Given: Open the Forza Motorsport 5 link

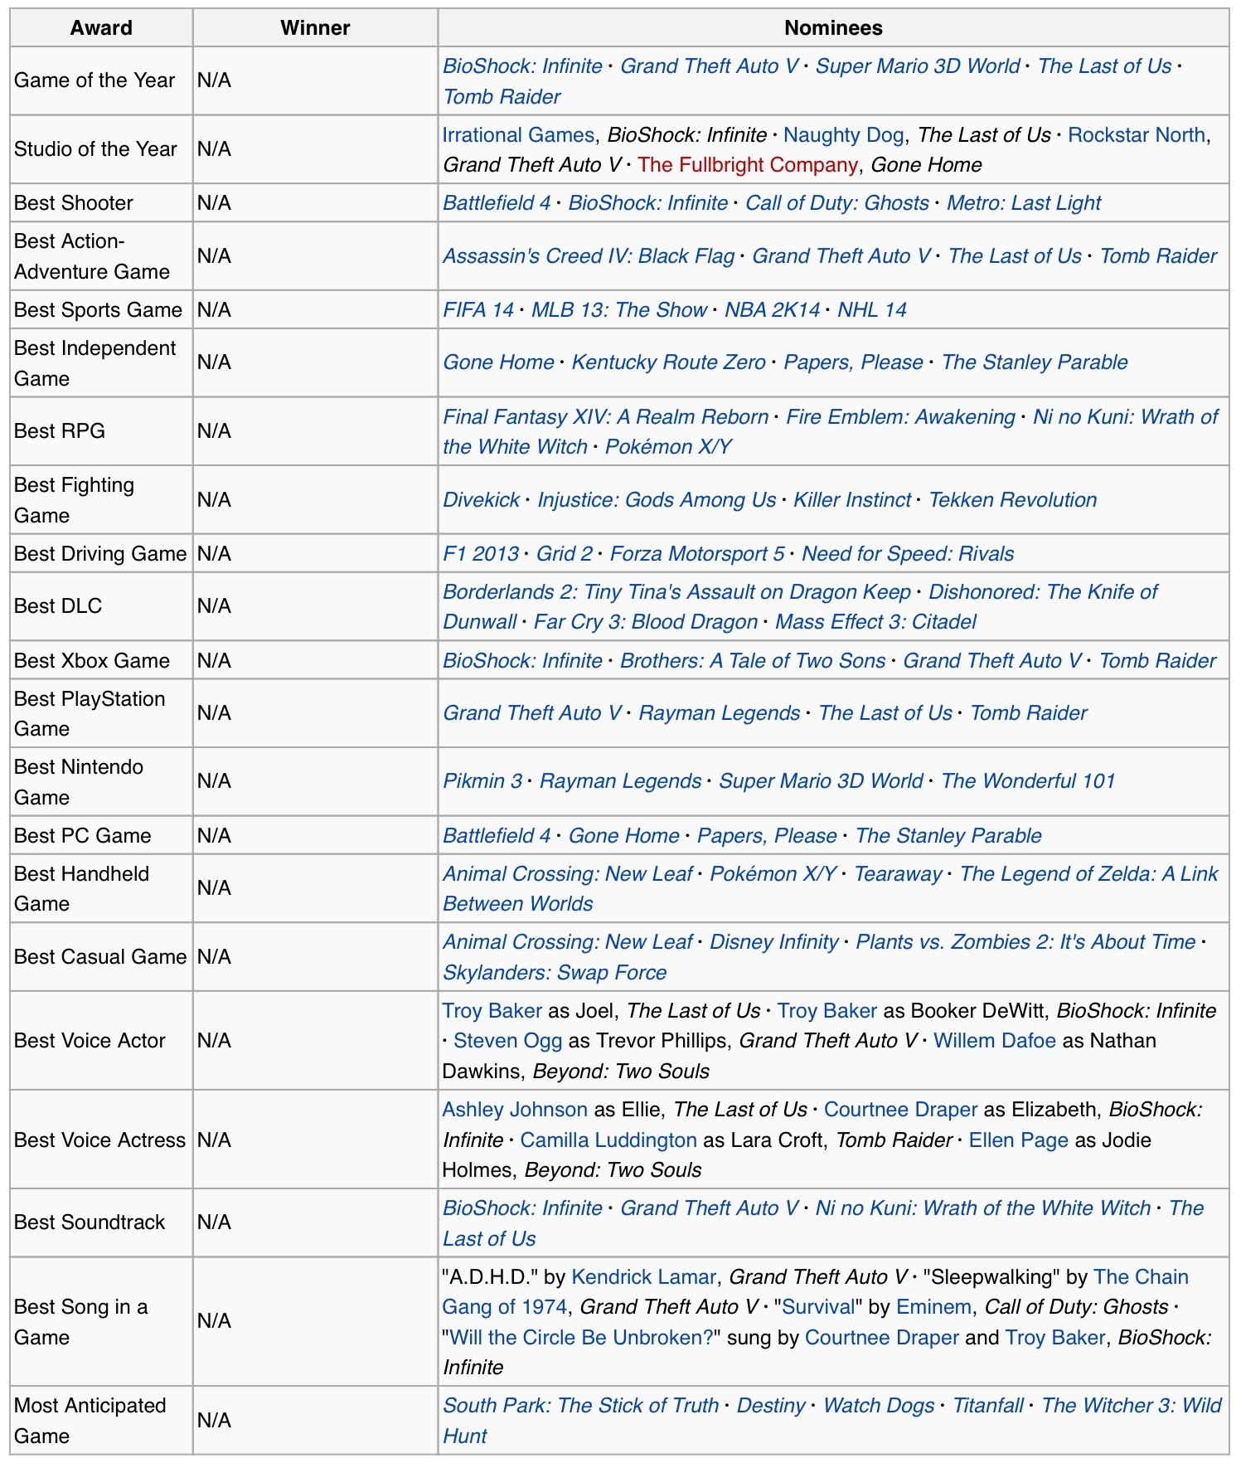Looking at the screenshot, I should [696, 554].
